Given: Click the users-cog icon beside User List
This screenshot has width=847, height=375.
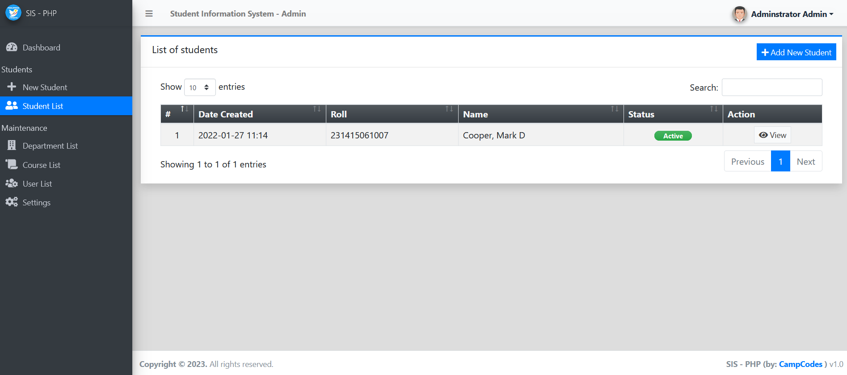Looking at the screenshot, I should 12,183.
